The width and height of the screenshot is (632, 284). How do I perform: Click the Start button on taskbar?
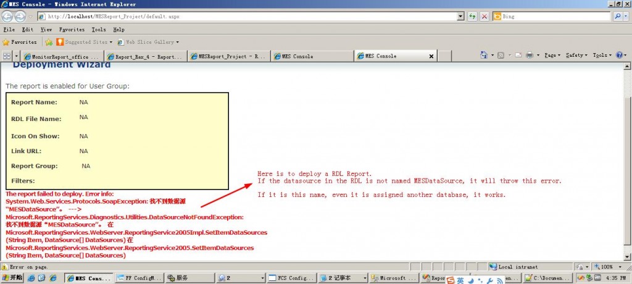coord(12,278)
